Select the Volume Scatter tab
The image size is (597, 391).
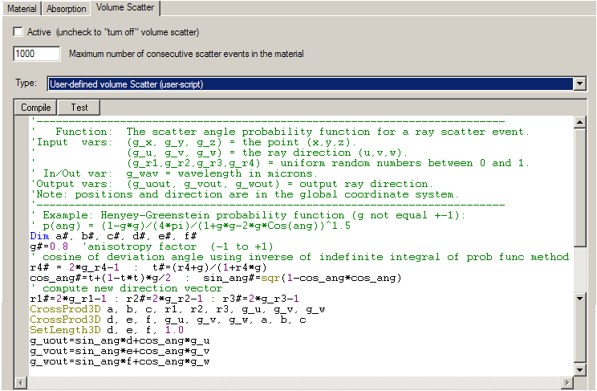[125, 8]
